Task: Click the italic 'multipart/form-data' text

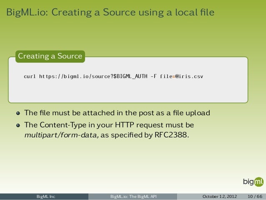Action: (61, 135)
